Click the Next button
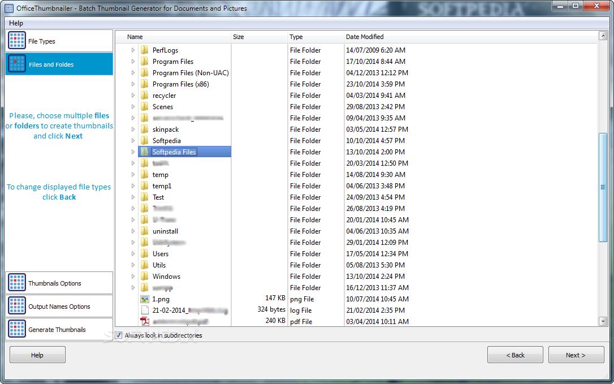The height and width of the screenshot is (384, 614). [x=576, y=355]
